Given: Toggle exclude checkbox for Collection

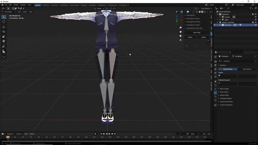Looking at the screenshot, I should point(253,14).
